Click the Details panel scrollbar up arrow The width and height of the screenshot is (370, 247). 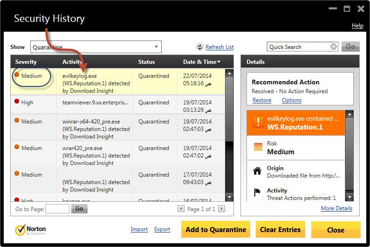tap(349, 114)
